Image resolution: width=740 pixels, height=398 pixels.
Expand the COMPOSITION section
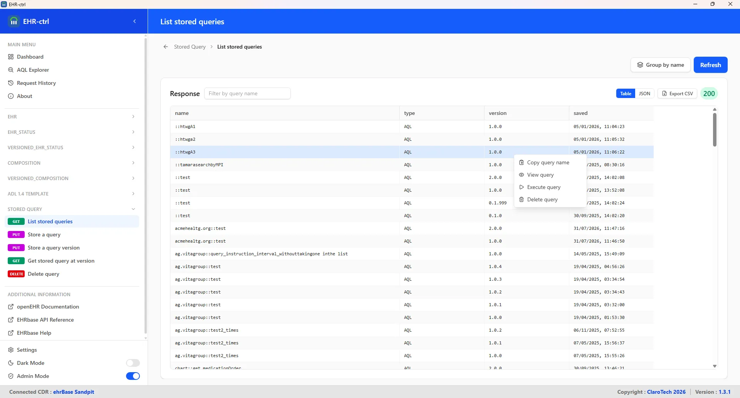pos(72,163)
